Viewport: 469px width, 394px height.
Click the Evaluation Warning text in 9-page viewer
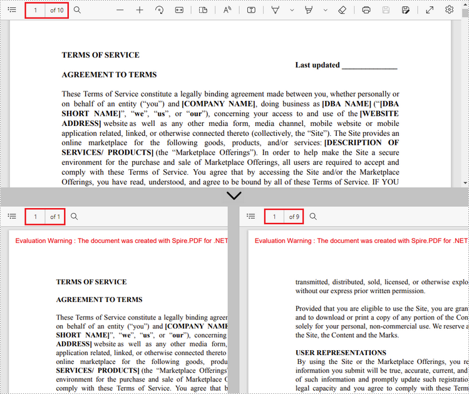[361, 241]
